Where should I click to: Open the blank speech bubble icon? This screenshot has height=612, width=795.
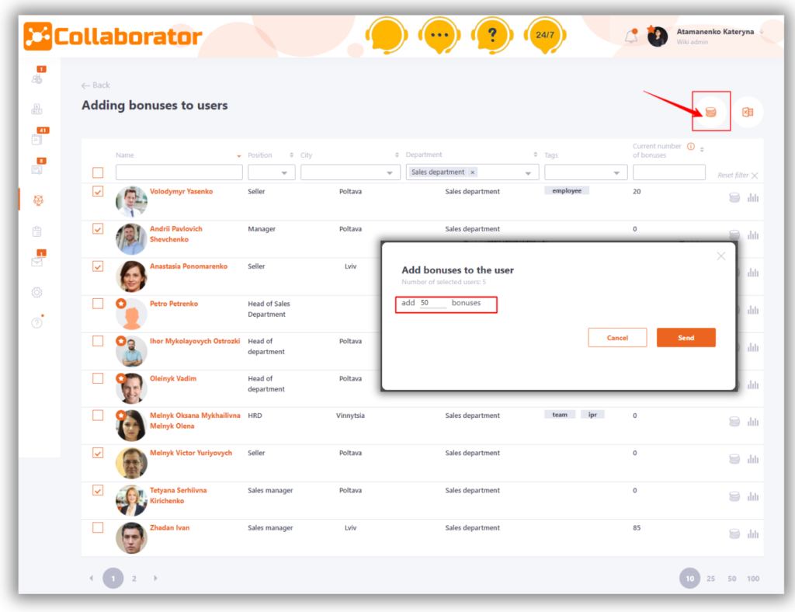(387, 36)
